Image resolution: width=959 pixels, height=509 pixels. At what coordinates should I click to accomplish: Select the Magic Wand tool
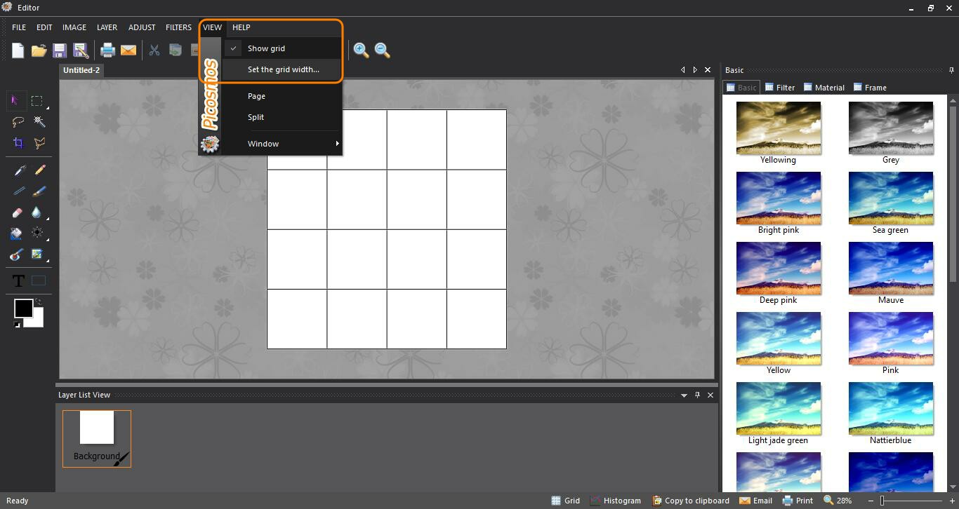coord(39,122)
